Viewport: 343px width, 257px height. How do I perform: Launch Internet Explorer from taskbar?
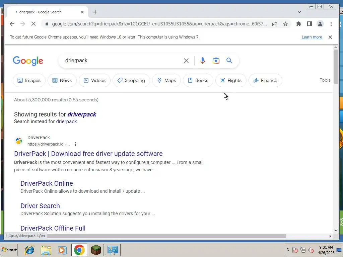click(x=29, y=250)
